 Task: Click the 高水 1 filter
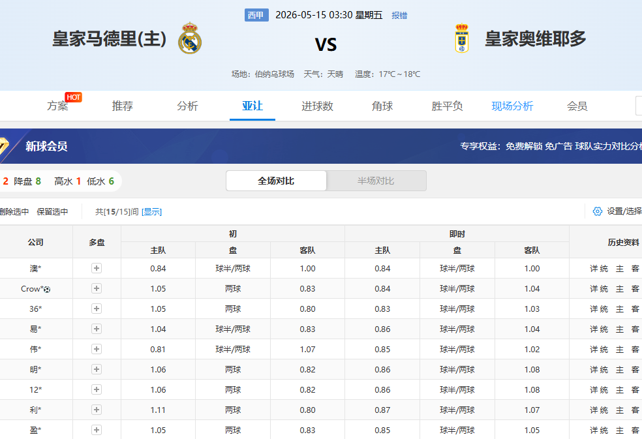click(68, 181)
